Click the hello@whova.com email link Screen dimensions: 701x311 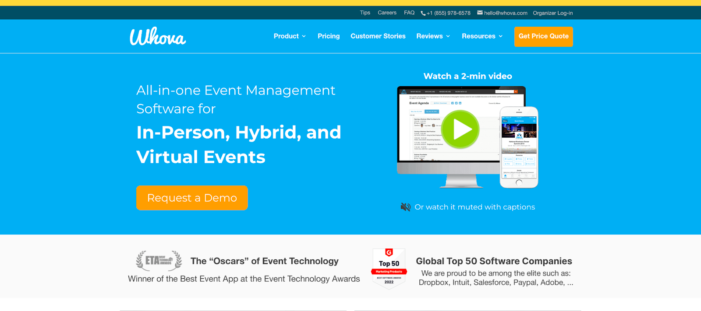506,13
